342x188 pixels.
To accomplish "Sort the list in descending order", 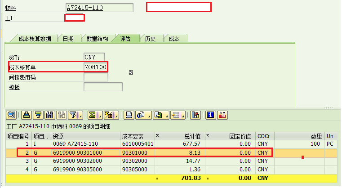I will 38,115.
